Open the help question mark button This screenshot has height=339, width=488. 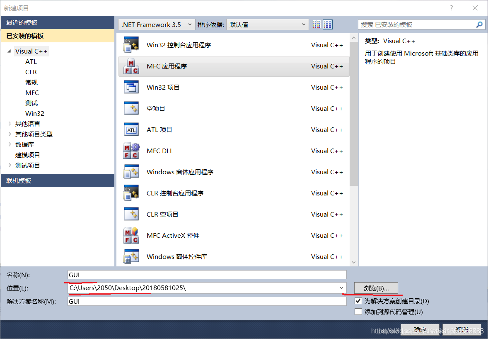tap(451, 8)
